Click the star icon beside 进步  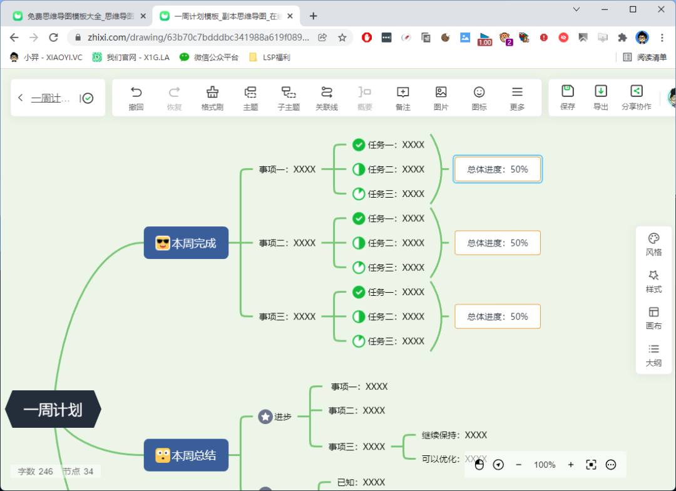pyautogui.click(x=265, y=417)
